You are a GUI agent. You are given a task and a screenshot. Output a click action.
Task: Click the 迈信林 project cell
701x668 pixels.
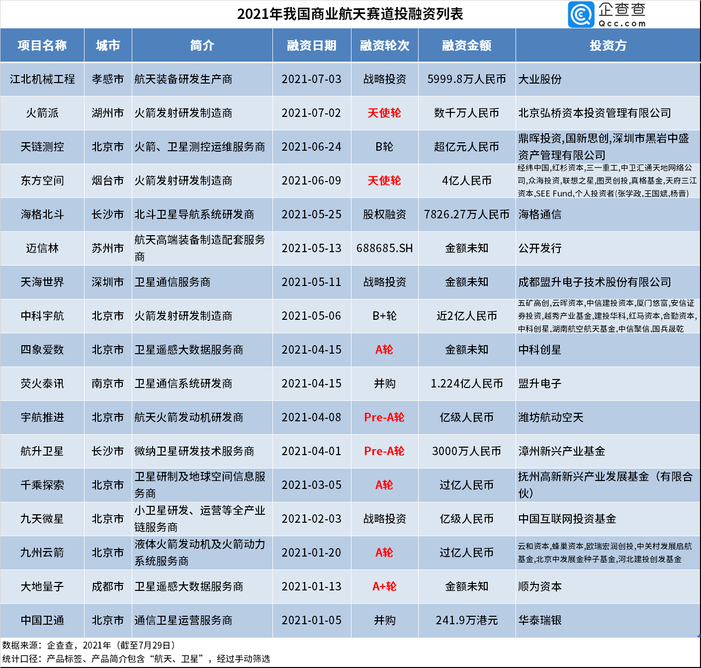tap(42, 248)
